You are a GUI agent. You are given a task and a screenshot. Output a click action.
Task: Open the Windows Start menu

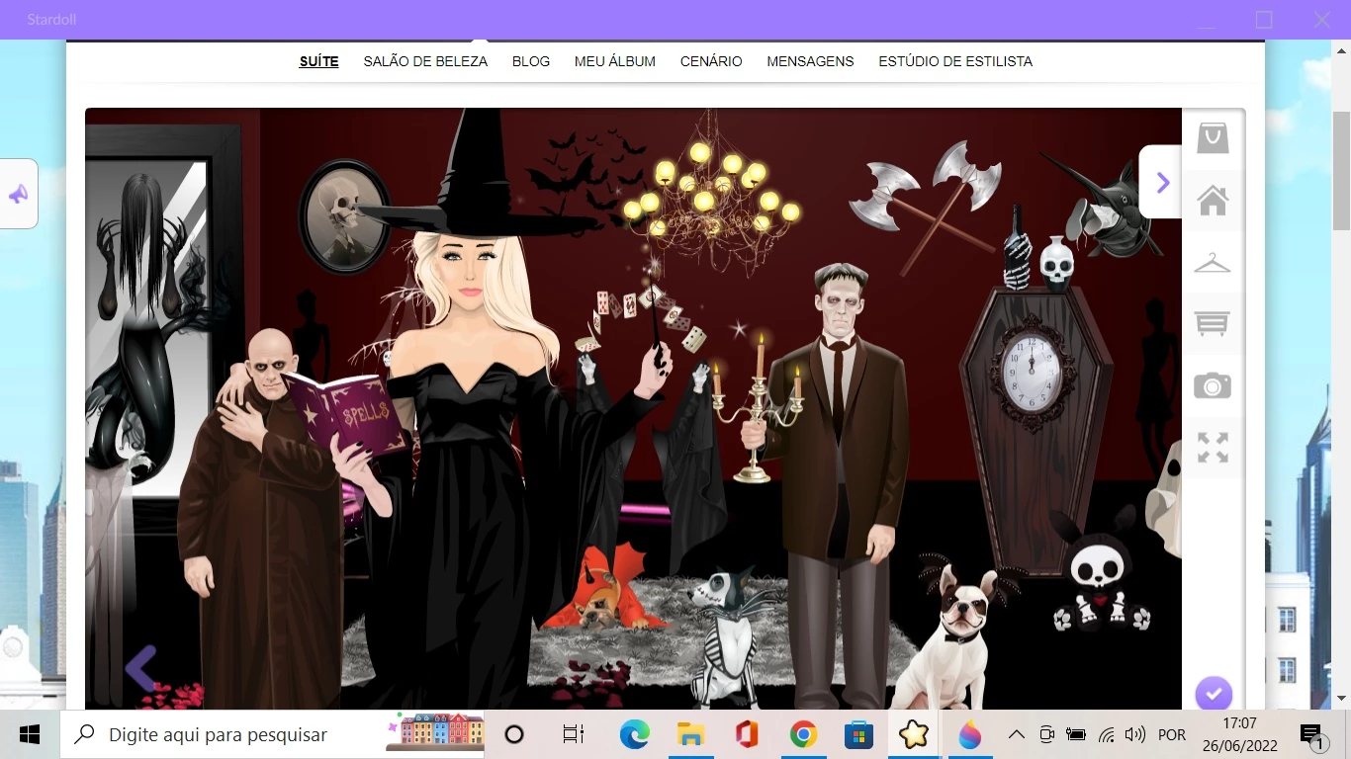(x=30, y=734)
